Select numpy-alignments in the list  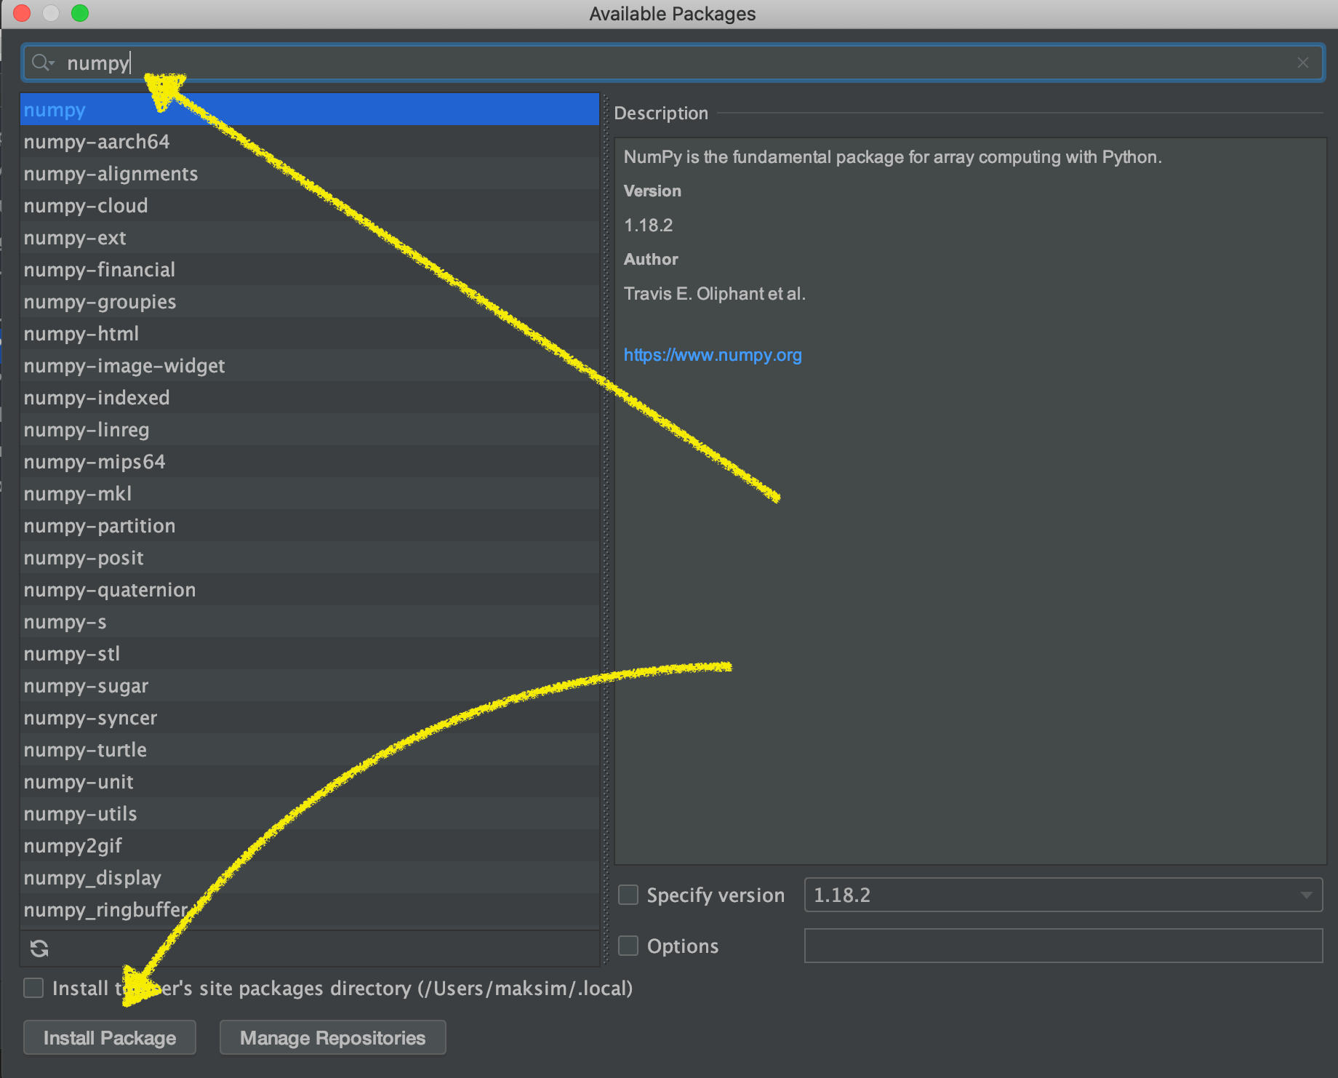click(310, 173)
